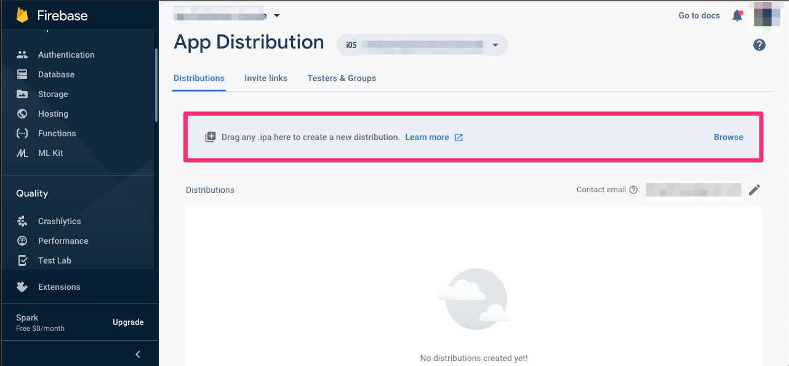Click the Test Lab checklist icon

pos(22,260)
